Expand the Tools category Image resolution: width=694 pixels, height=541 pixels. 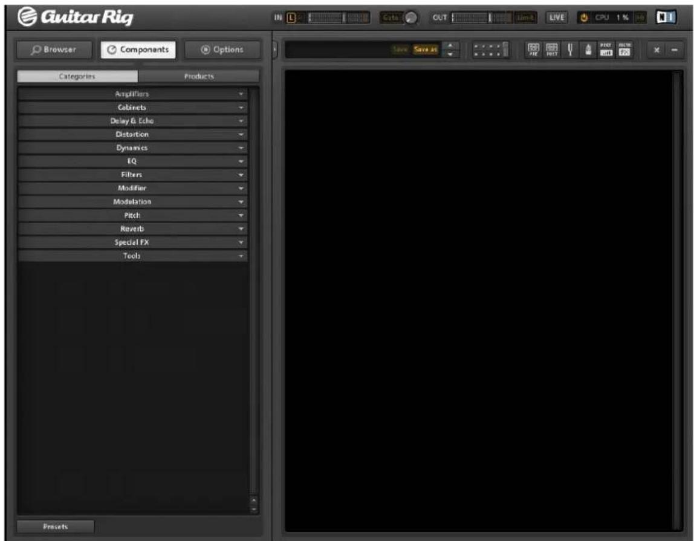(132, 256)
